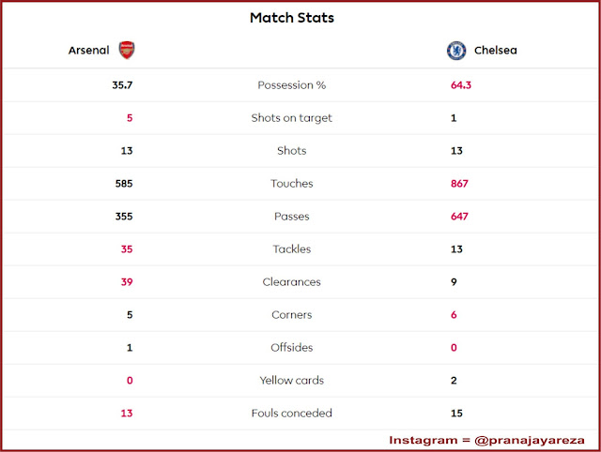Click Arsenal's 585 touches value
This screenshot has height=452, width=601.
[124, 184]
